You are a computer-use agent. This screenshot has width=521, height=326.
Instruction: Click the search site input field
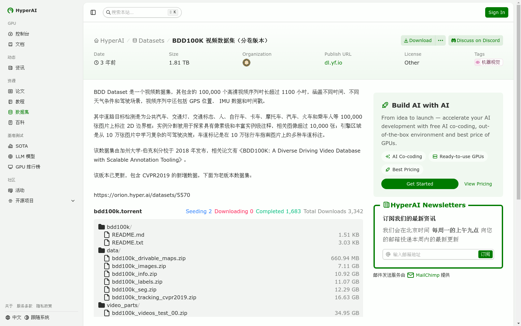142,12
